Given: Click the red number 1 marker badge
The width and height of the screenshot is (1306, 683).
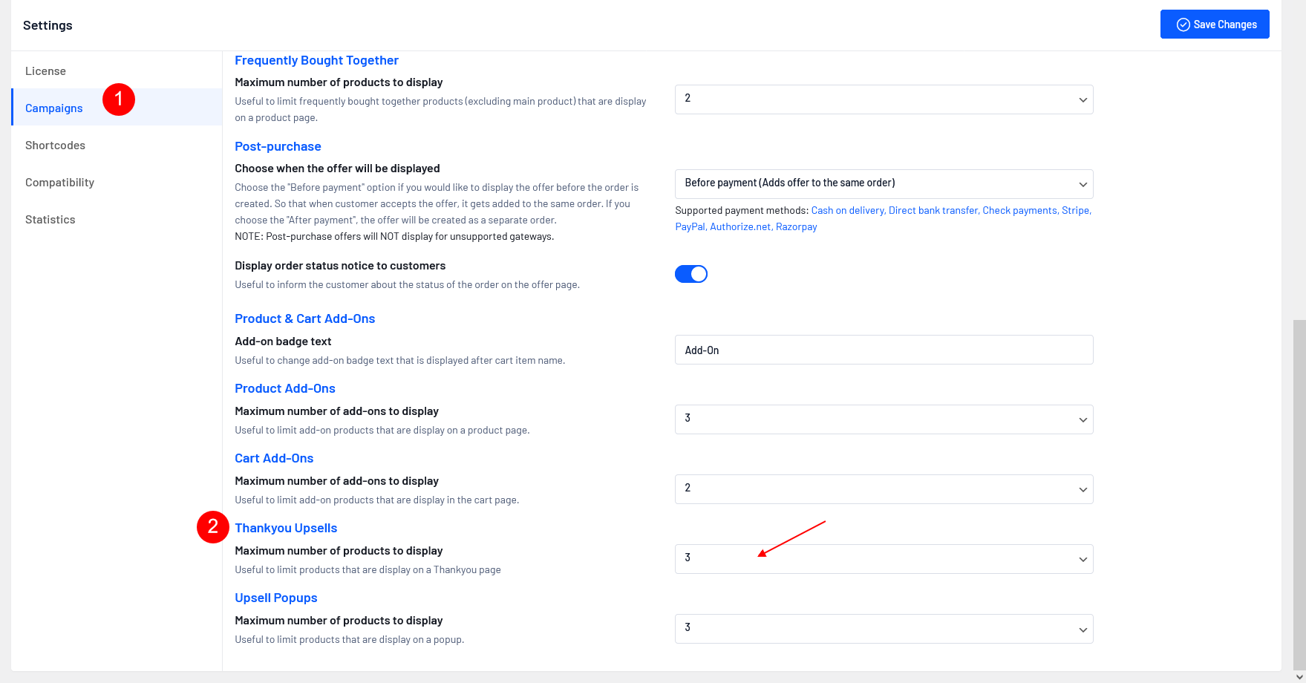Looking at the screenshot, I should coord(119,99).
